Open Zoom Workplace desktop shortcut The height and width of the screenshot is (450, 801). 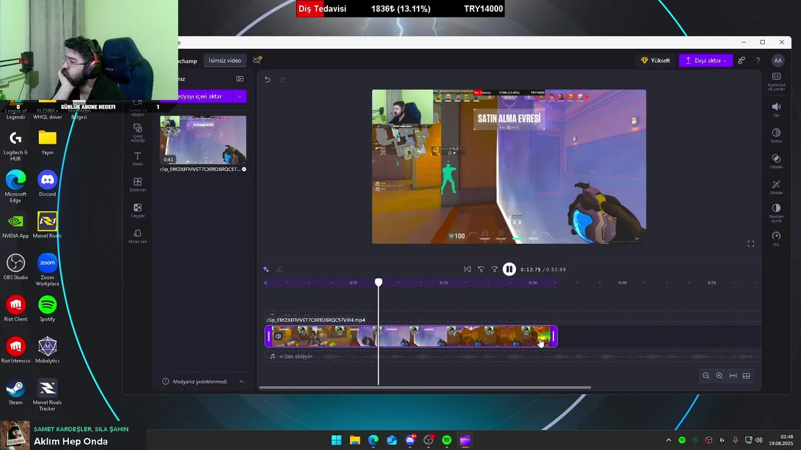coord(47,269)
